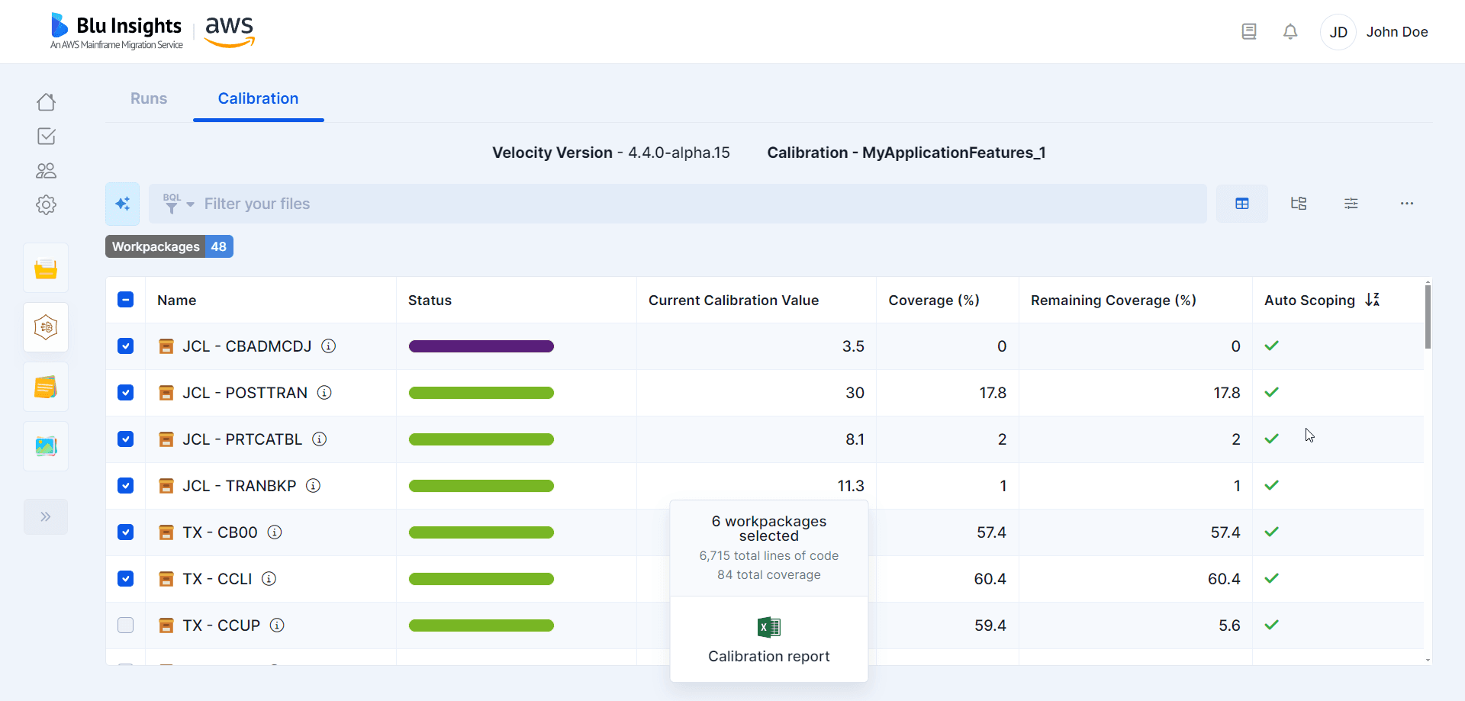Click the JCL - POSTTRAN name

(x=245, y=393)
